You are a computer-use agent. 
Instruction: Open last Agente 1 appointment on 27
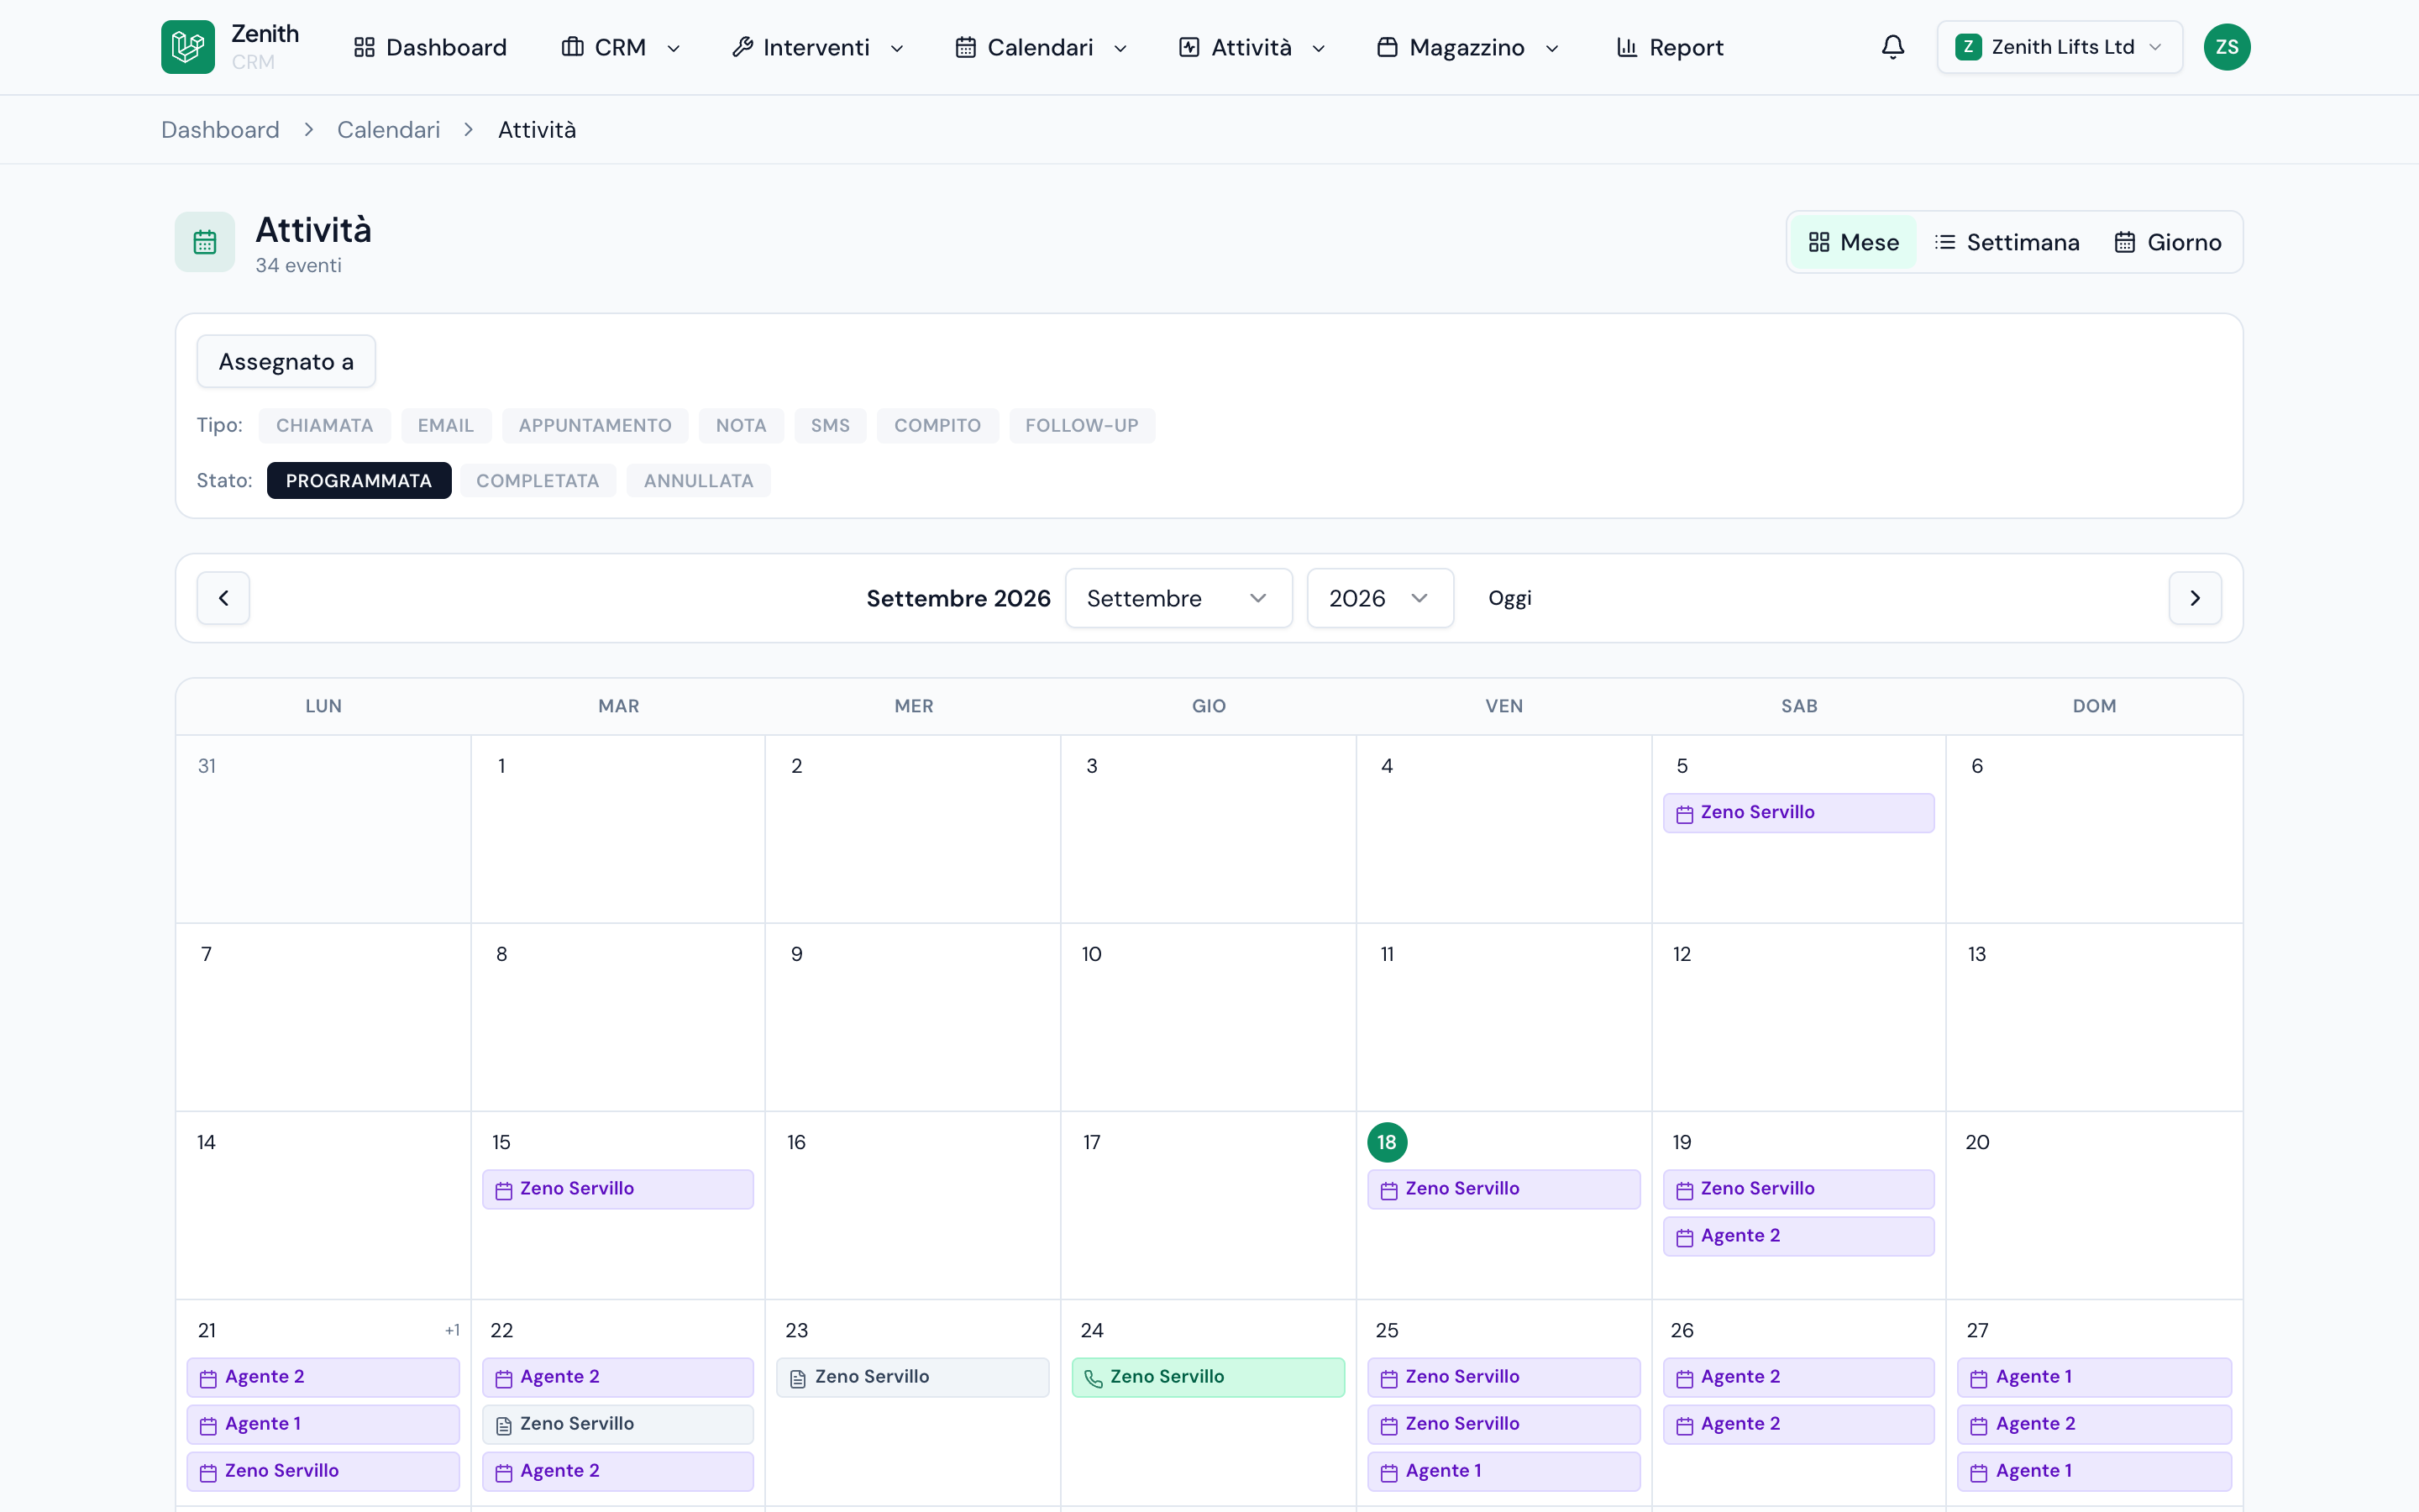coord(2094,1471)
